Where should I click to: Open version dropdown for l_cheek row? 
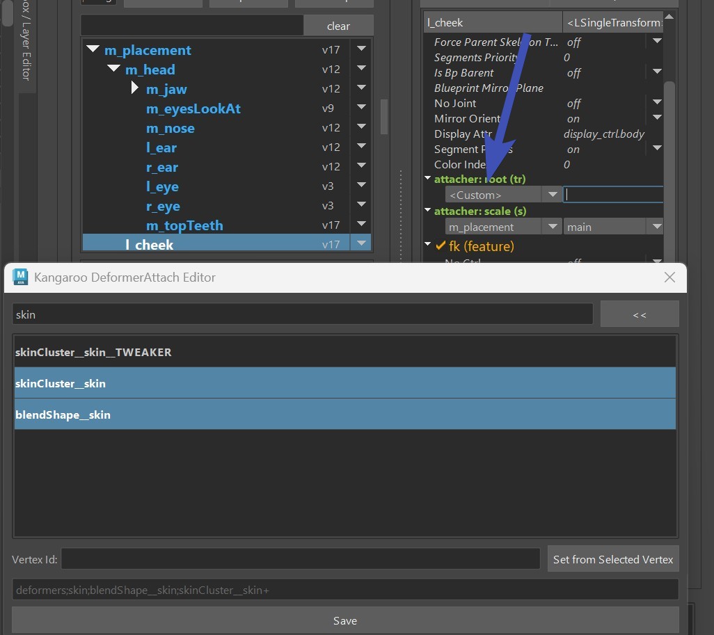[x=362, y=243]
